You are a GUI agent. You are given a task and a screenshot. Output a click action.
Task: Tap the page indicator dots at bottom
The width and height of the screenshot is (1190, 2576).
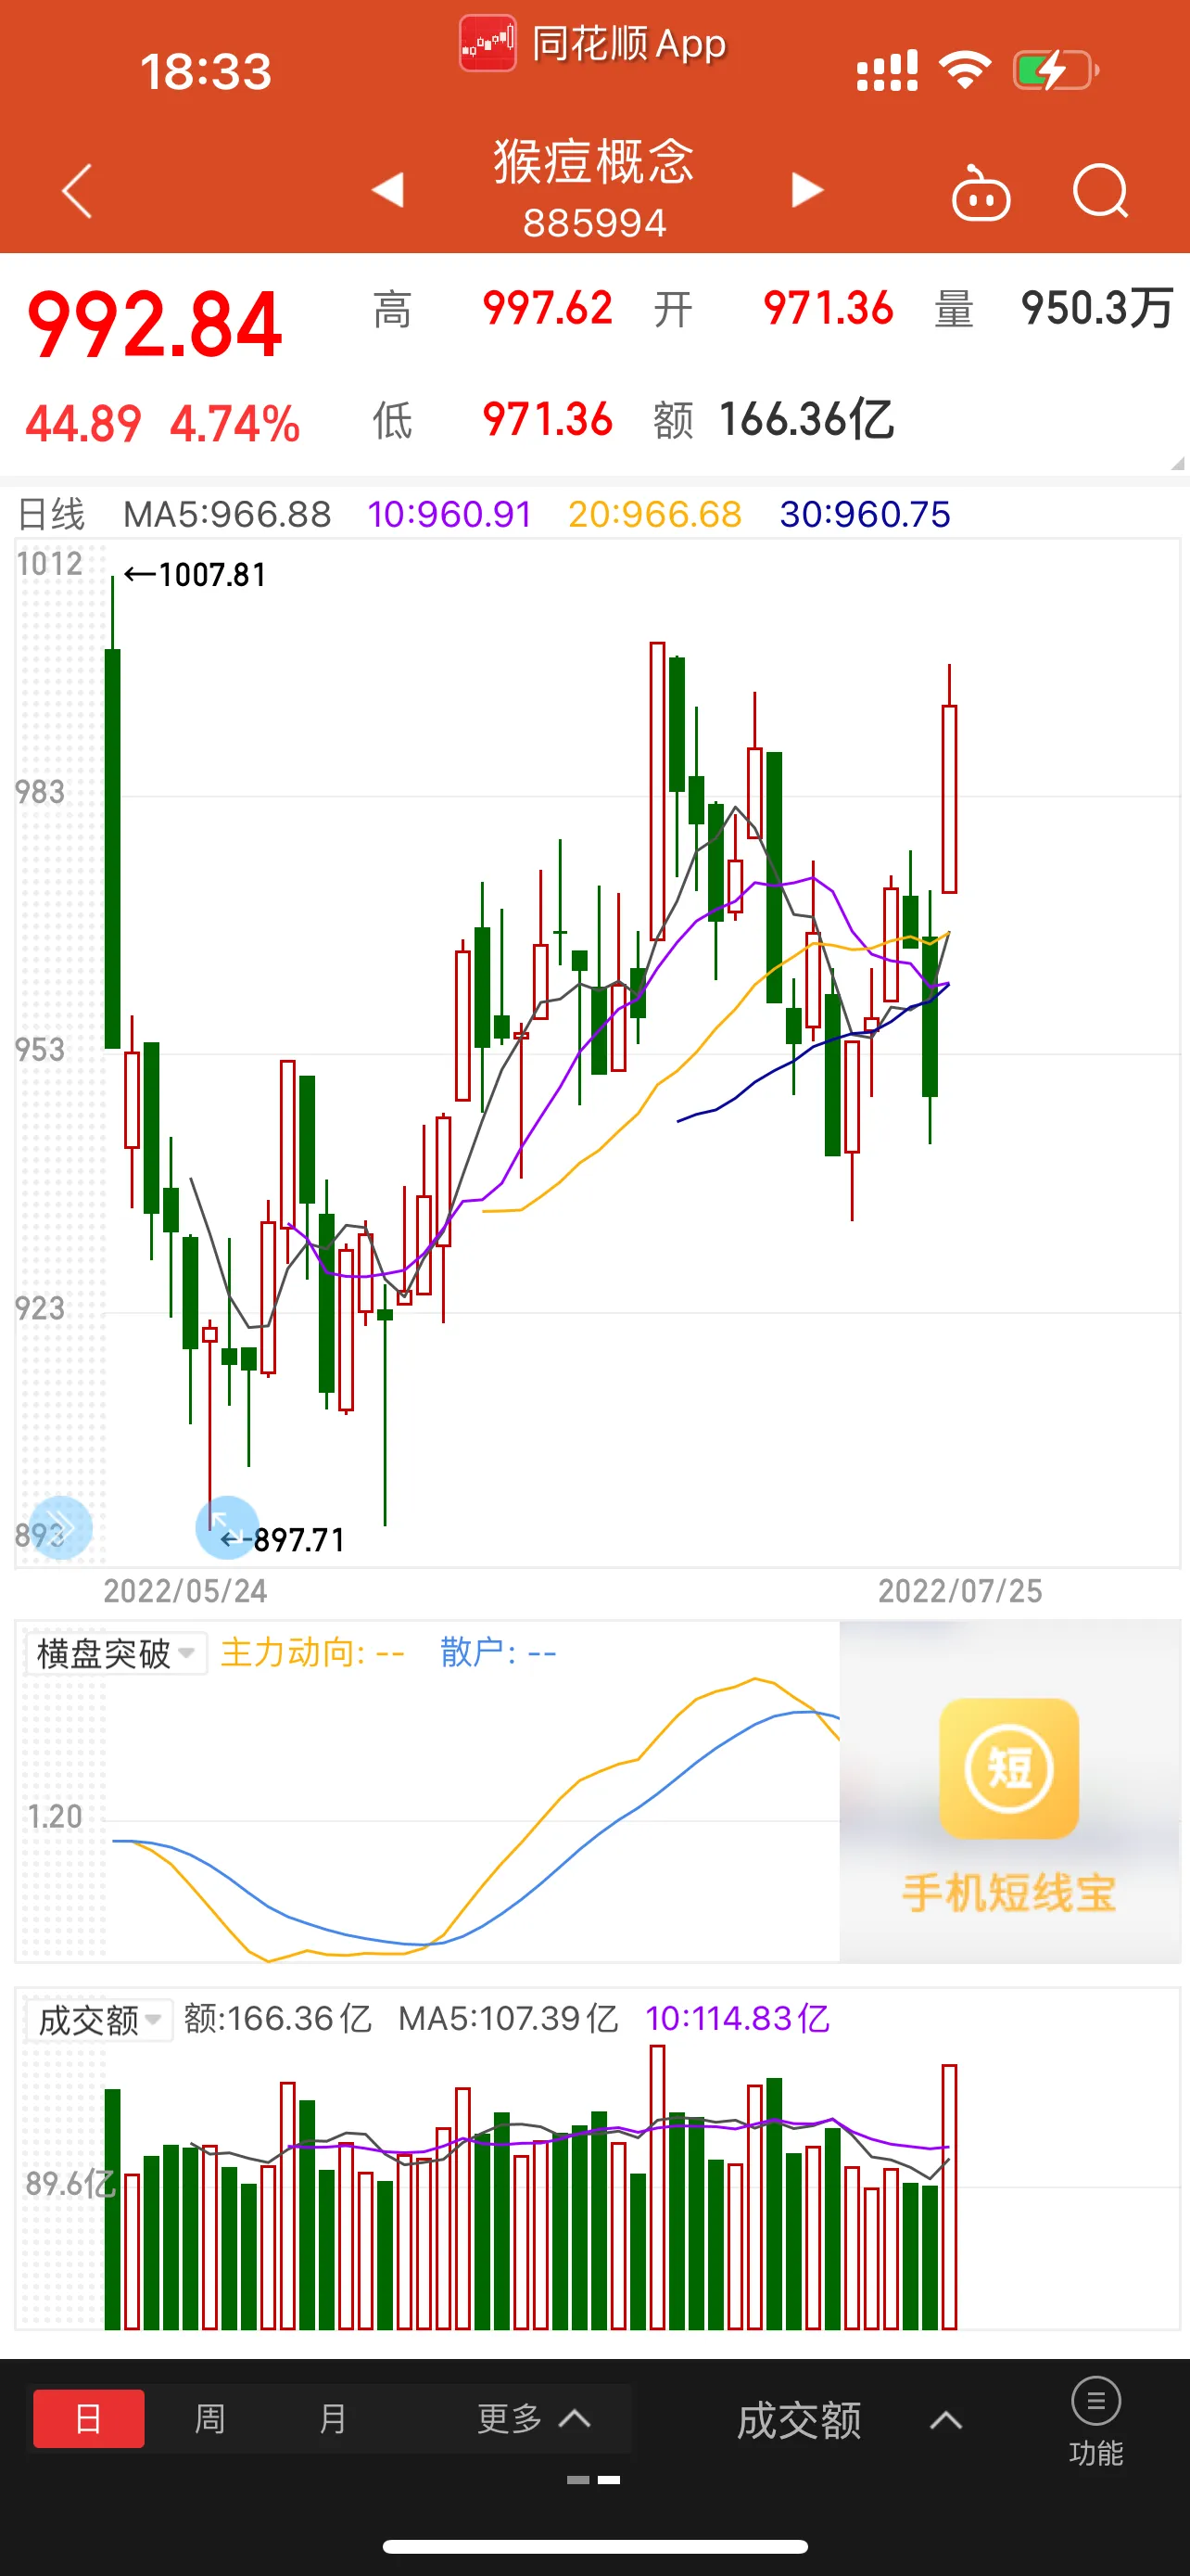point(593,2480)
